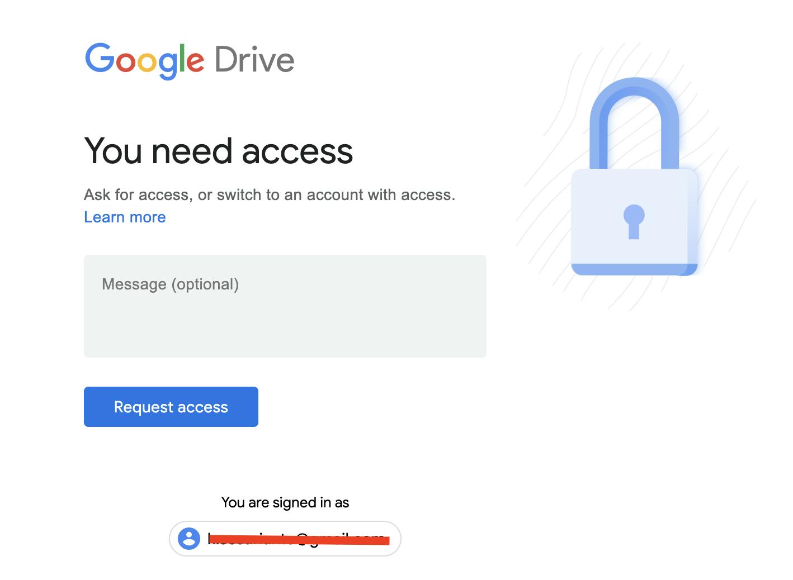Click the Request access button

(x=171, y=407)
